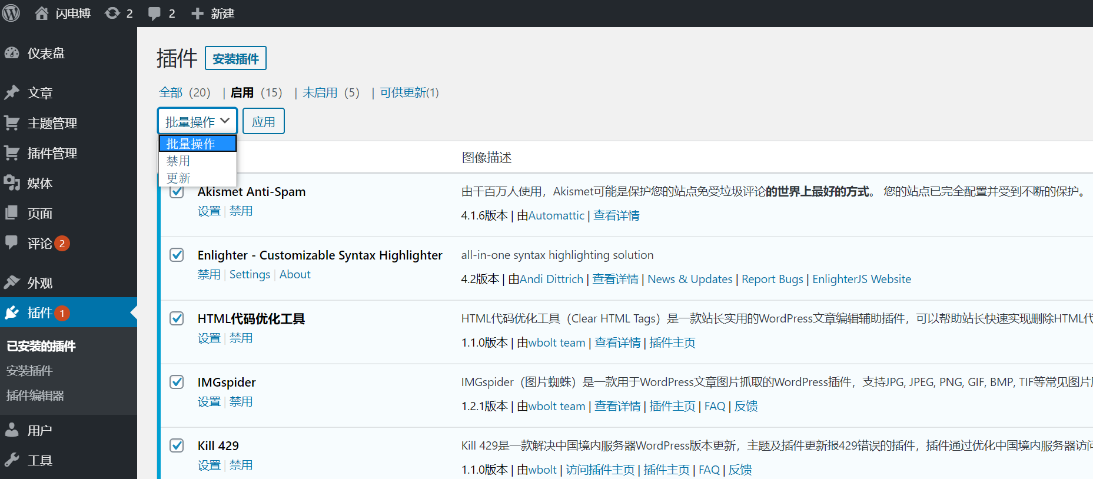Uncheck the Enlighter plugin checkbox
1093x479 pixels.
177,255
